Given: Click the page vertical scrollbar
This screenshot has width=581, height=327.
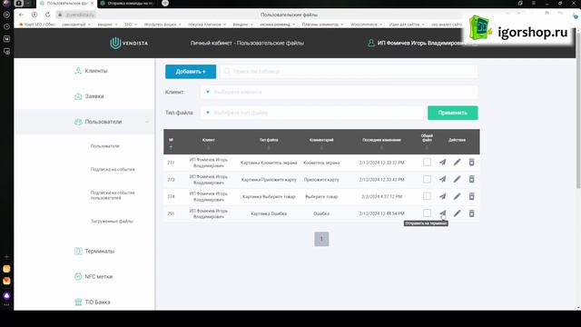Looking at the screenshot, I should [578, 111].
